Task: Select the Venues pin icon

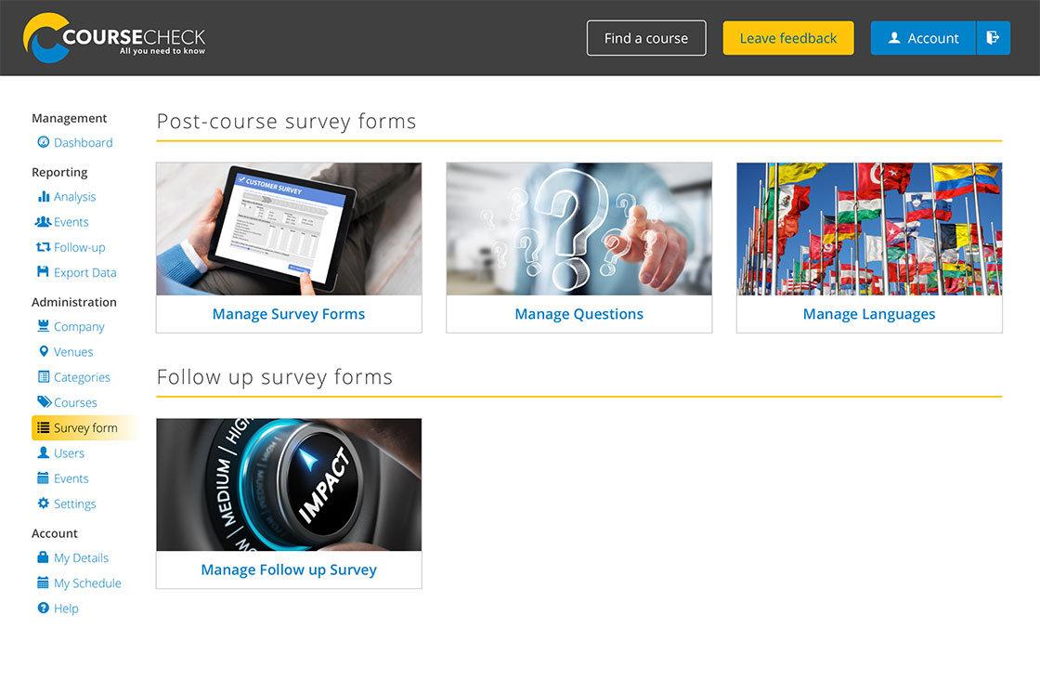Action: point(43,351)
